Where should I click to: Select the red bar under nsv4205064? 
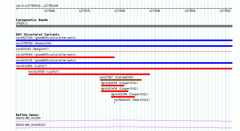pyautogui.click(x=65, y=57)
